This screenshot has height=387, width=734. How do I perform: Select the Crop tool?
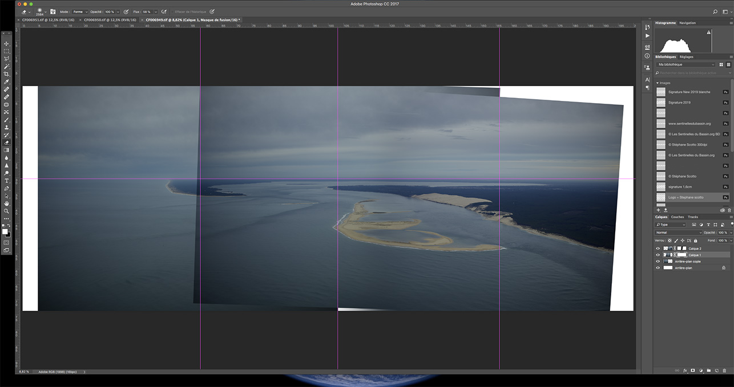click(7, 74)
